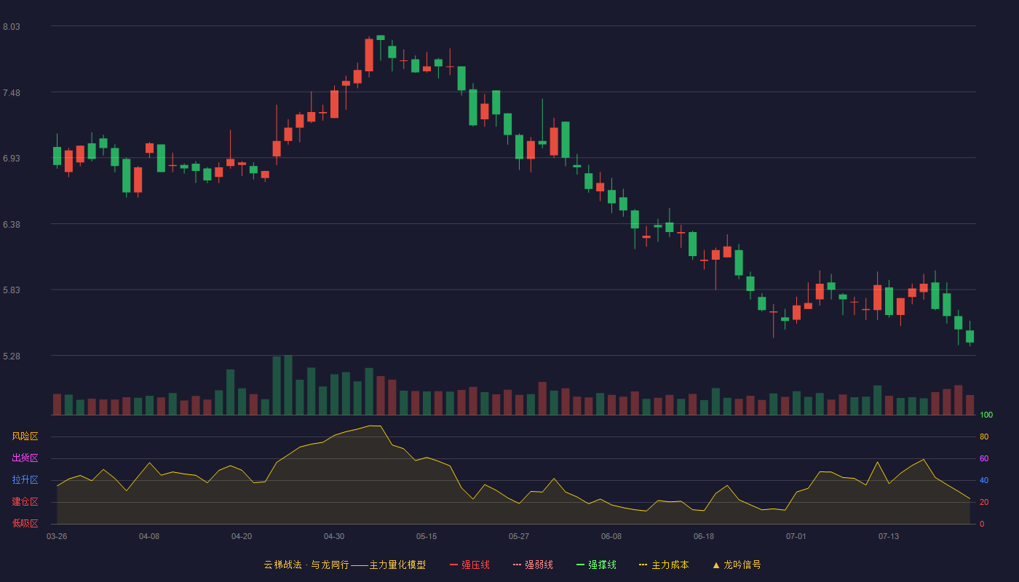Toggle the 主力成本 series label in legend
The width and height of the screenshot is (1019, 582).
click(670, 565)
